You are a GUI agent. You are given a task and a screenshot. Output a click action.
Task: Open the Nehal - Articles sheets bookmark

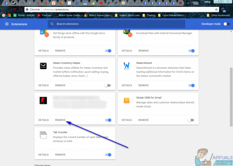[24, 15]
